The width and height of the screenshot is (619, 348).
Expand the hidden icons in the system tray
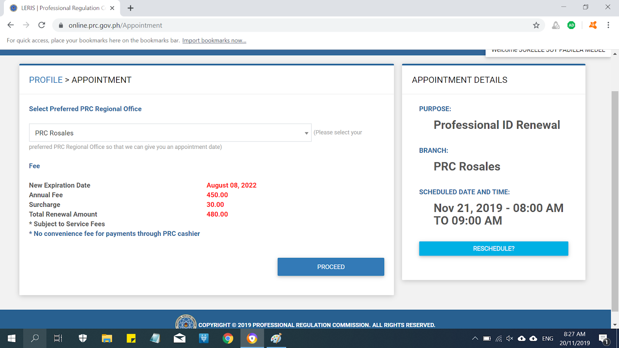[x=475, y=338]
